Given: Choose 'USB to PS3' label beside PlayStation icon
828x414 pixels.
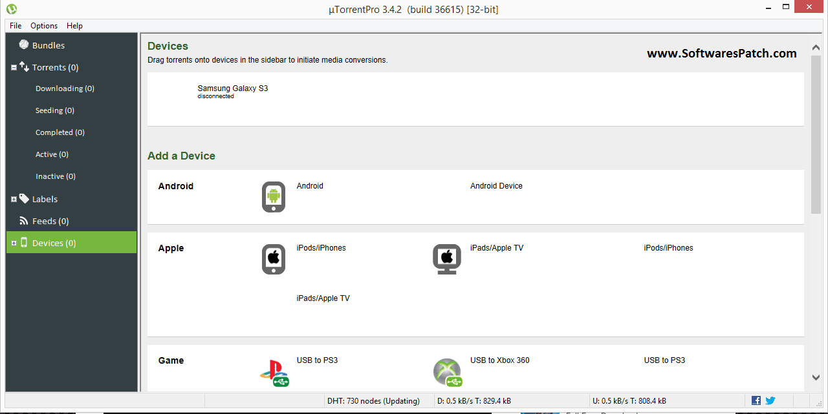Looking at the screenshot, I should tap(317, 360).
